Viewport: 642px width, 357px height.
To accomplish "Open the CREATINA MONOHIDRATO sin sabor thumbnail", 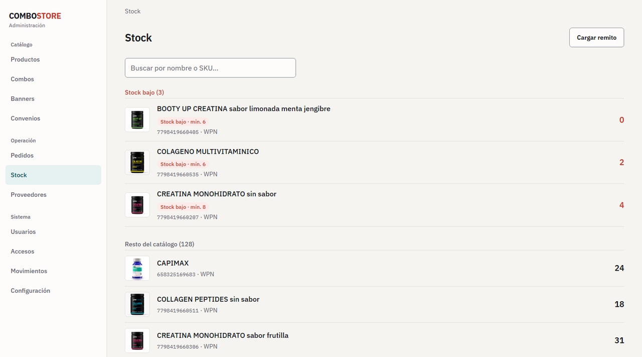I will [x=137, y=205].
